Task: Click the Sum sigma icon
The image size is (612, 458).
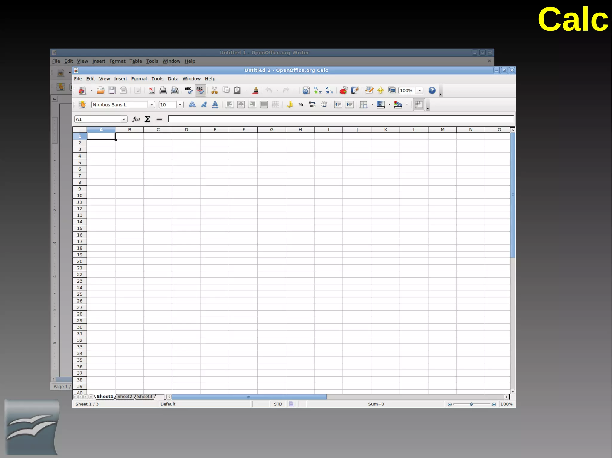Action: click(x=147, y=119)
